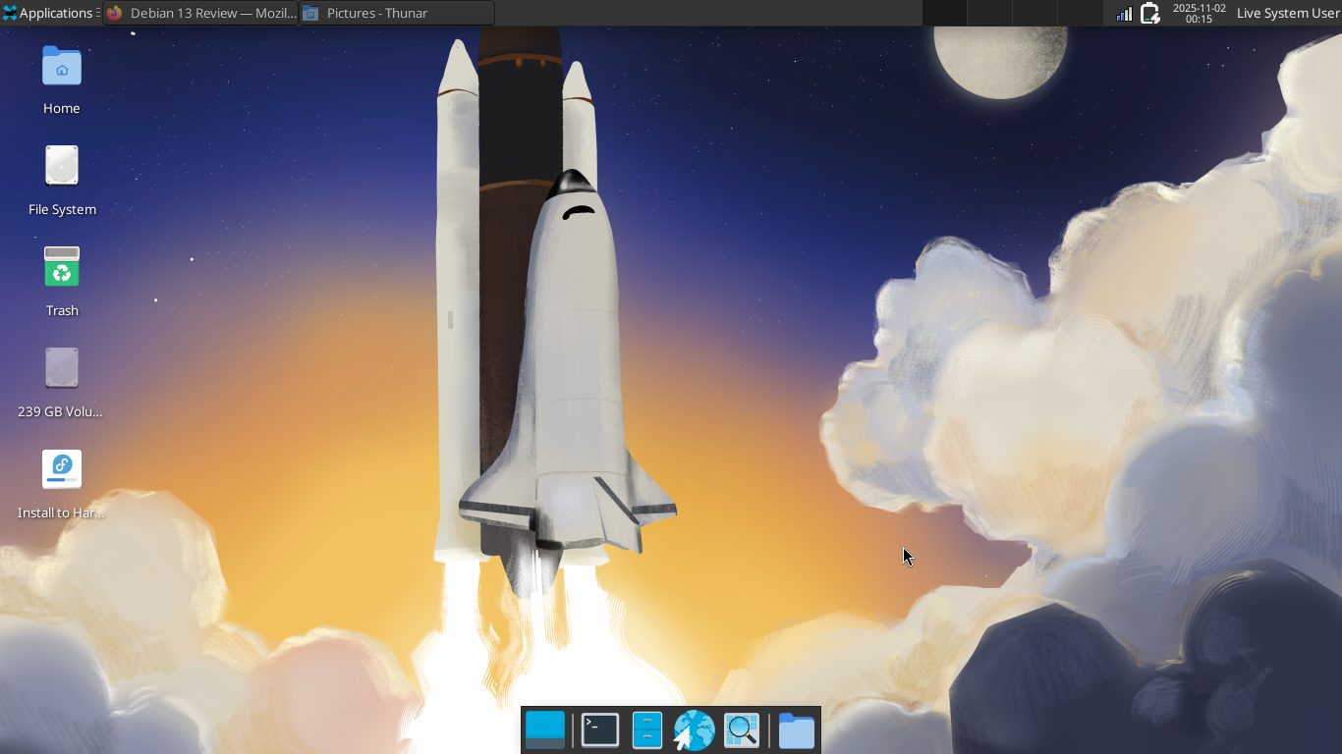
Task: Launch Install to Hard Drive
Action: point(61,468)
